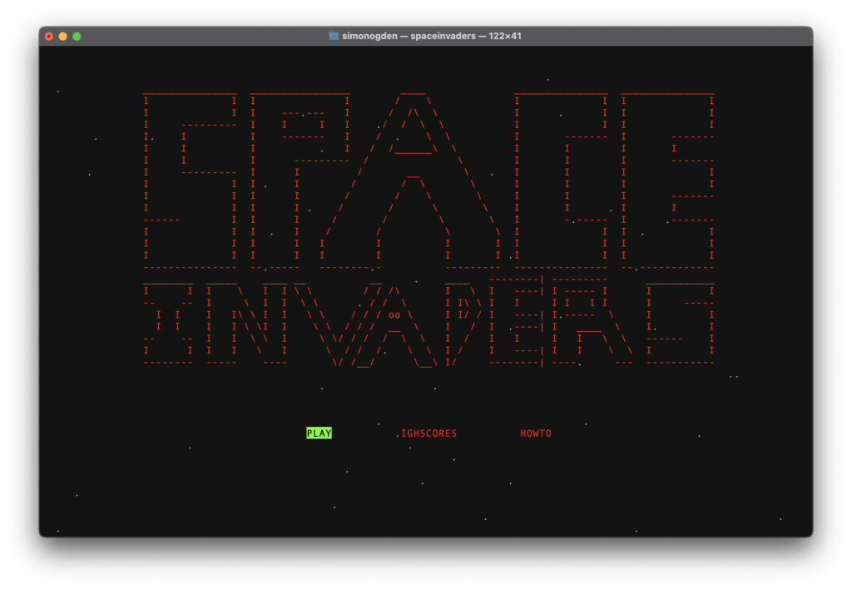This screenshot has width=852, height=589.
Task: Click the large ASCII letter A in SPACE
Action: click(x=413, y=181)
